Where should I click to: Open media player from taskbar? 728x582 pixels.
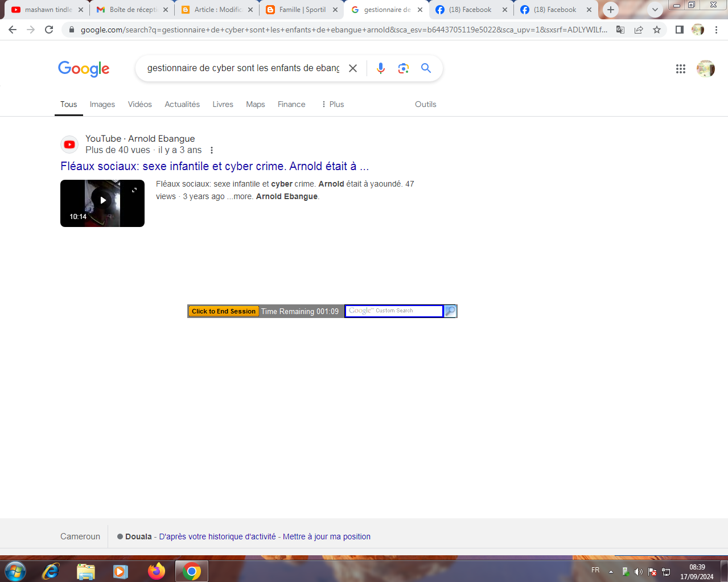click(x=121, y=571)
